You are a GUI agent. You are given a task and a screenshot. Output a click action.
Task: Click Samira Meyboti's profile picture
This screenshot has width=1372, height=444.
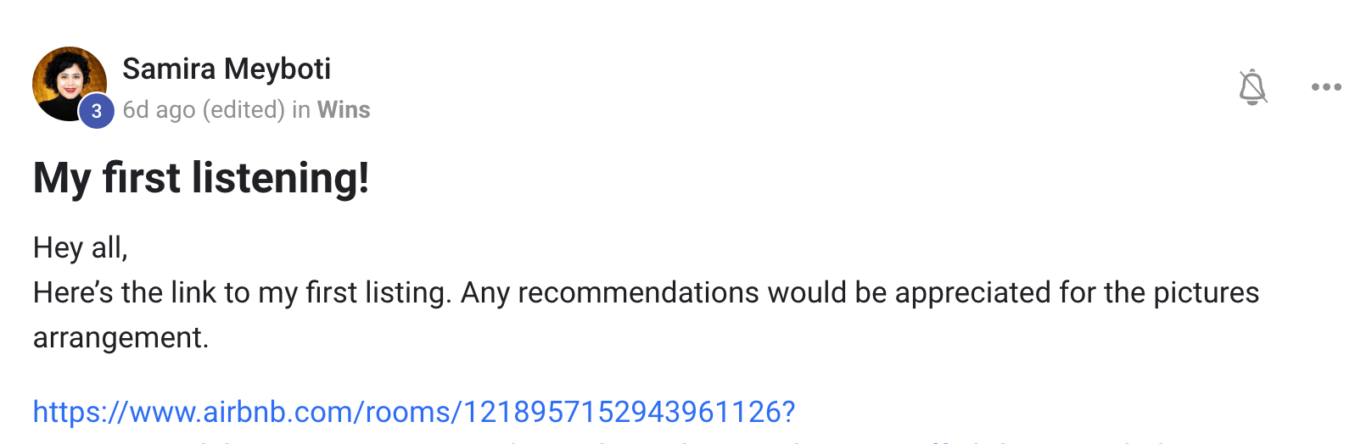click(68, 82)
